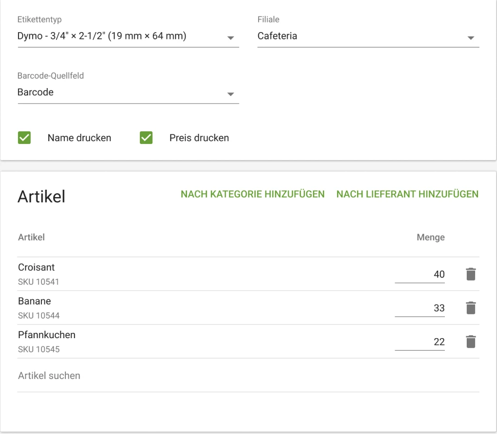
Task: Click the small Artikel table column header
Action: (x=31, y=237)
